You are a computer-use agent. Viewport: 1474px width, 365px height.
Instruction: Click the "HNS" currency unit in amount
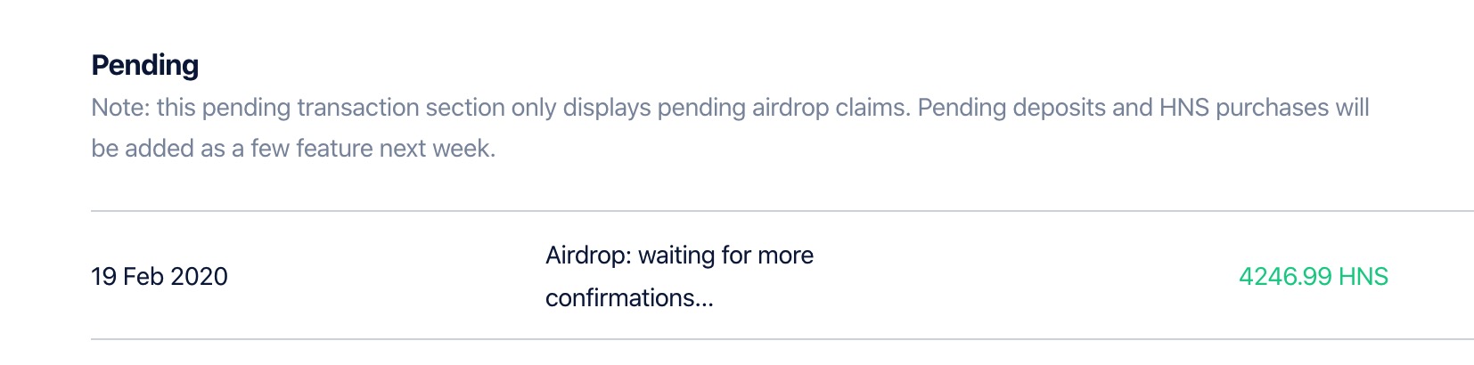click(x=1363, y=277)
